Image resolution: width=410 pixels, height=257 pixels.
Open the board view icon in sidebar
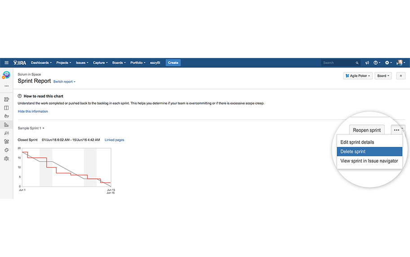[6, 108]
